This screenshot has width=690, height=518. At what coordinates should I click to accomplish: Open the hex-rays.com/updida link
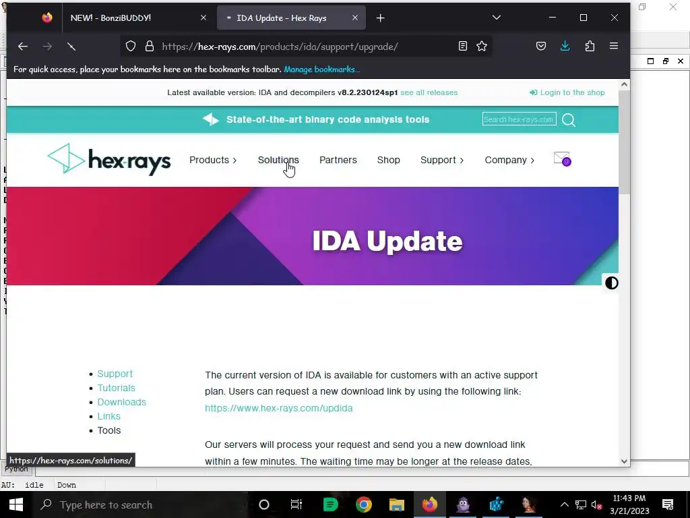278,408
